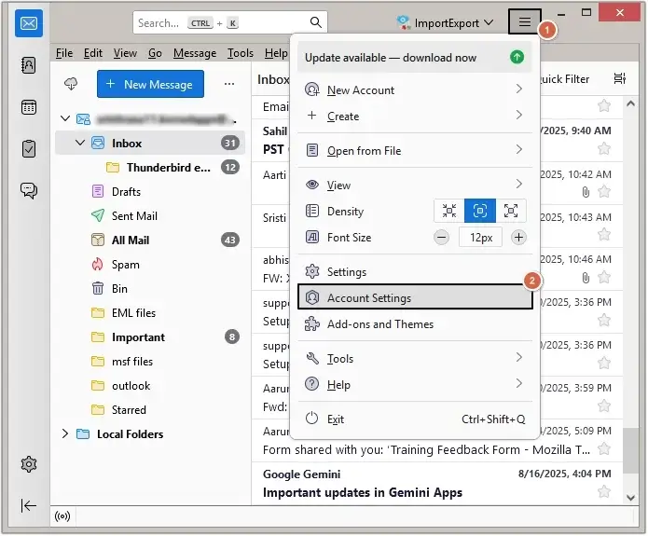Open the Drafts folder

click(150, 192)
